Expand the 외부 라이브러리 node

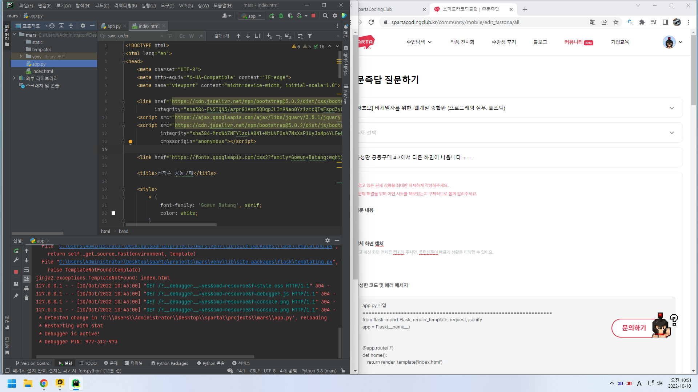pyautogui.click(x=14, y=78)
